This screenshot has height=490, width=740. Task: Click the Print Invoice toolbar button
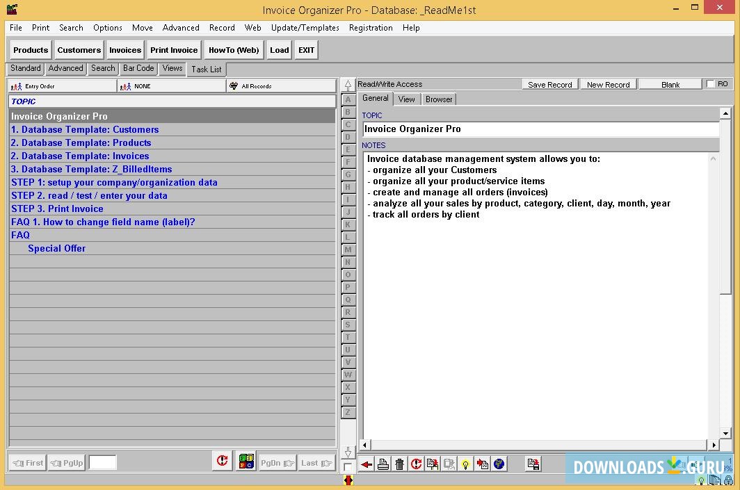(x=174, y=50)
